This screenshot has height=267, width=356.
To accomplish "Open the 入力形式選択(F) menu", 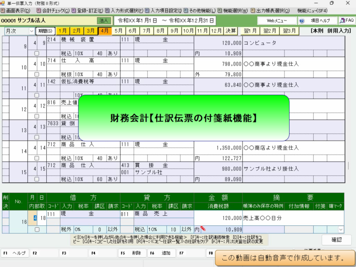I will point(124,10).
